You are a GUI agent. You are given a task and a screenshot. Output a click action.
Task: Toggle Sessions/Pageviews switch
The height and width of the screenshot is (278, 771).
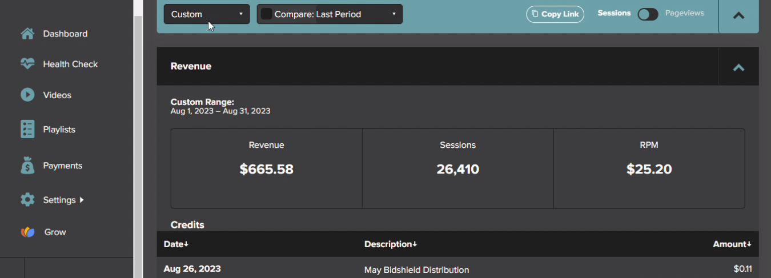tap(648, 14)
